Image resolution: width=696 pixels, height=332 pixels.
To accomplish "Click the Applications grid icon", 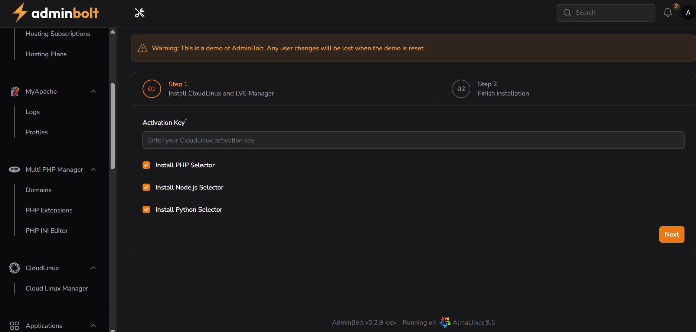I will pyautogui.click(x=14, y=326).
